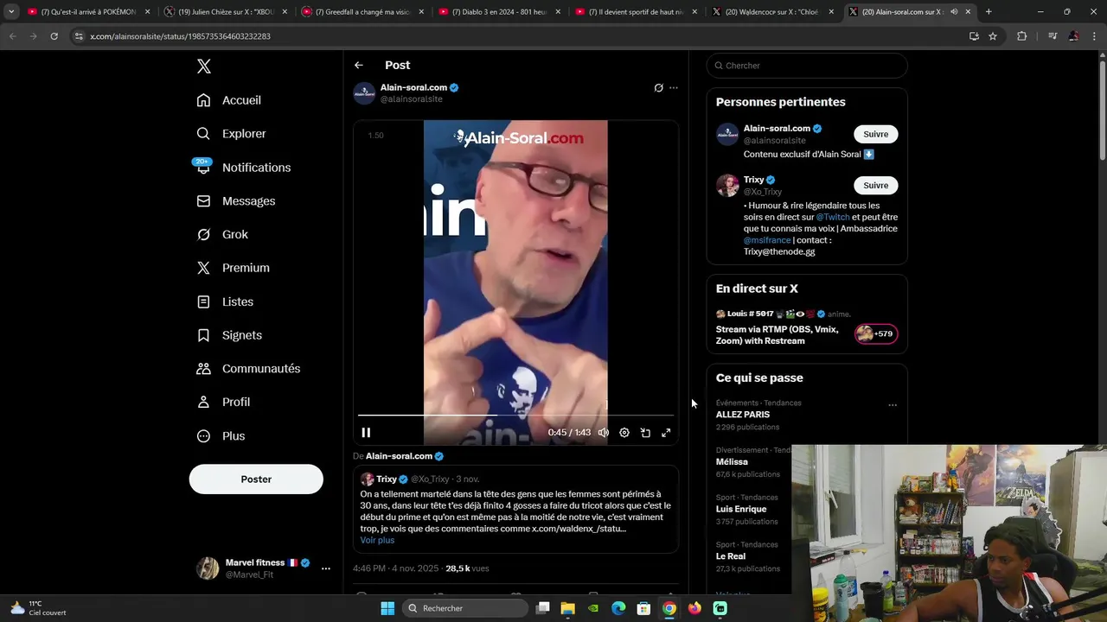Image resolution: width=1107 pixels, height=622 pixels.
Task: Open the weather widget in the taskbar
Action: (x=38, y=608)
